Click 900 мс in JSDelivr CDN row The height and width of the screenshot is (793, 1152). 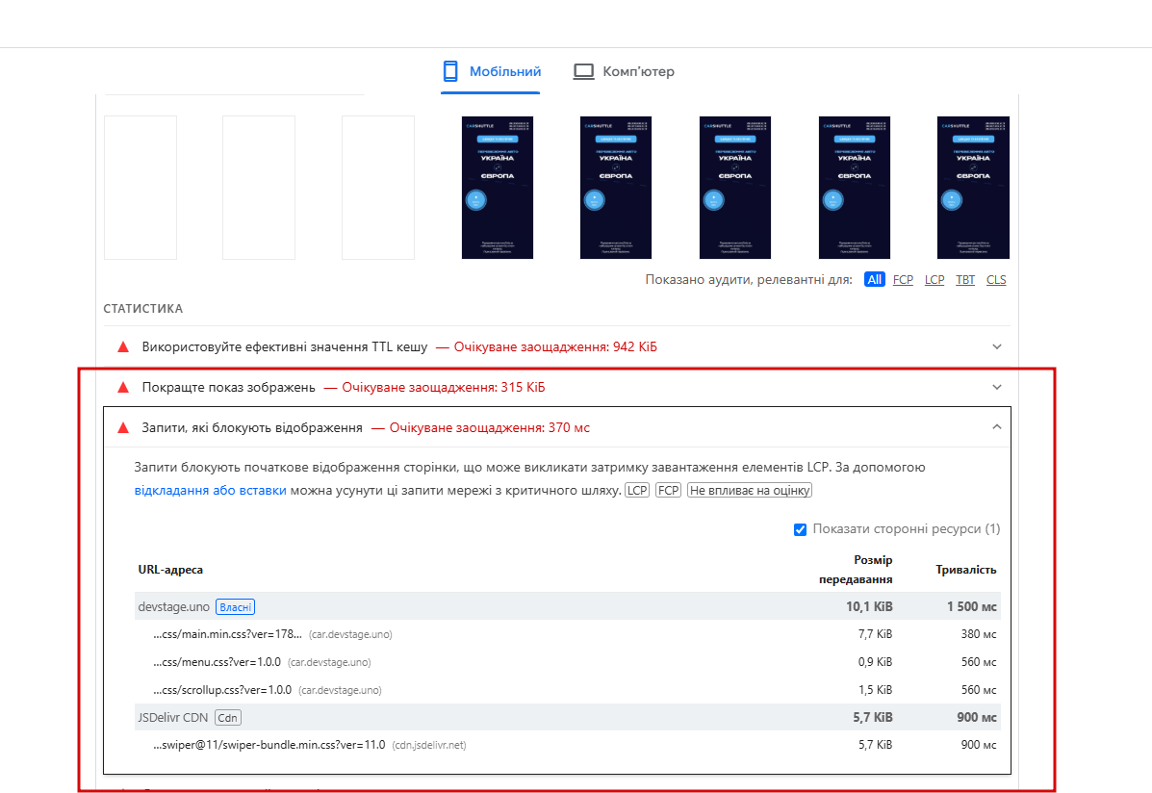click(x=977, y=717)
